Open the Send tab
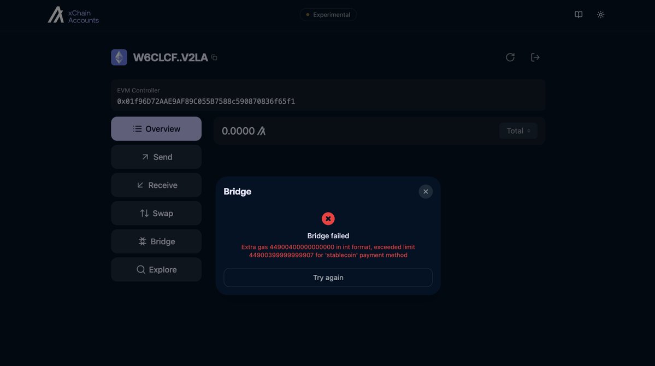 156,157
